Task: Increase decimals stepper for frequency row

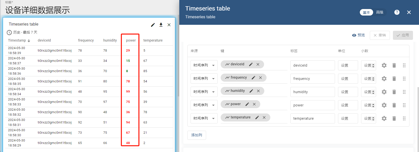Action: (x=373, y=77)
